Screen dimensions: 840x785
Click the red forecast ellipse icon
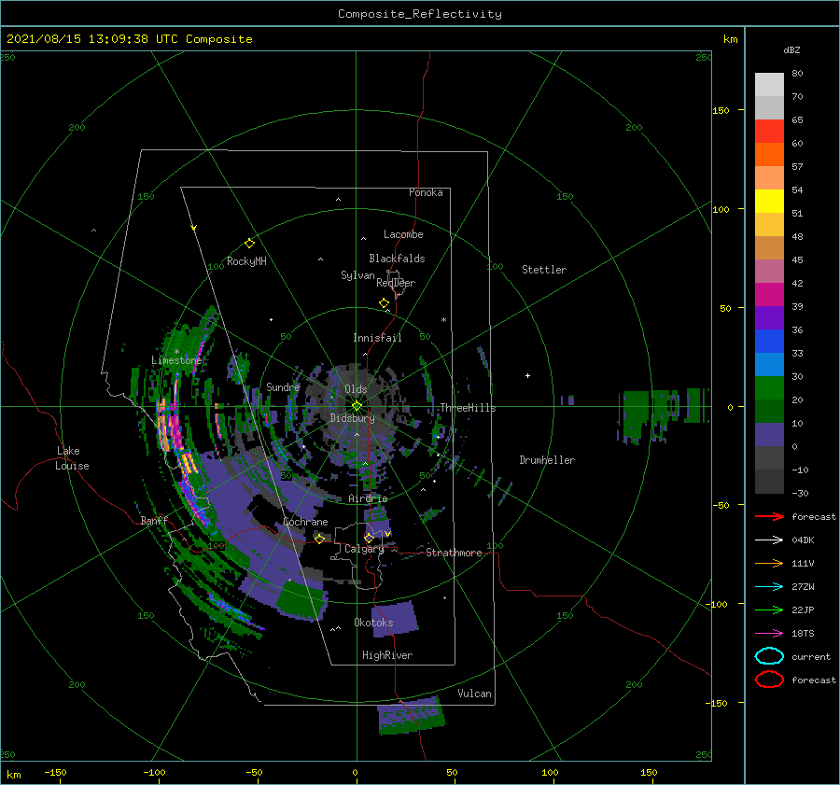tap(769, 680)
